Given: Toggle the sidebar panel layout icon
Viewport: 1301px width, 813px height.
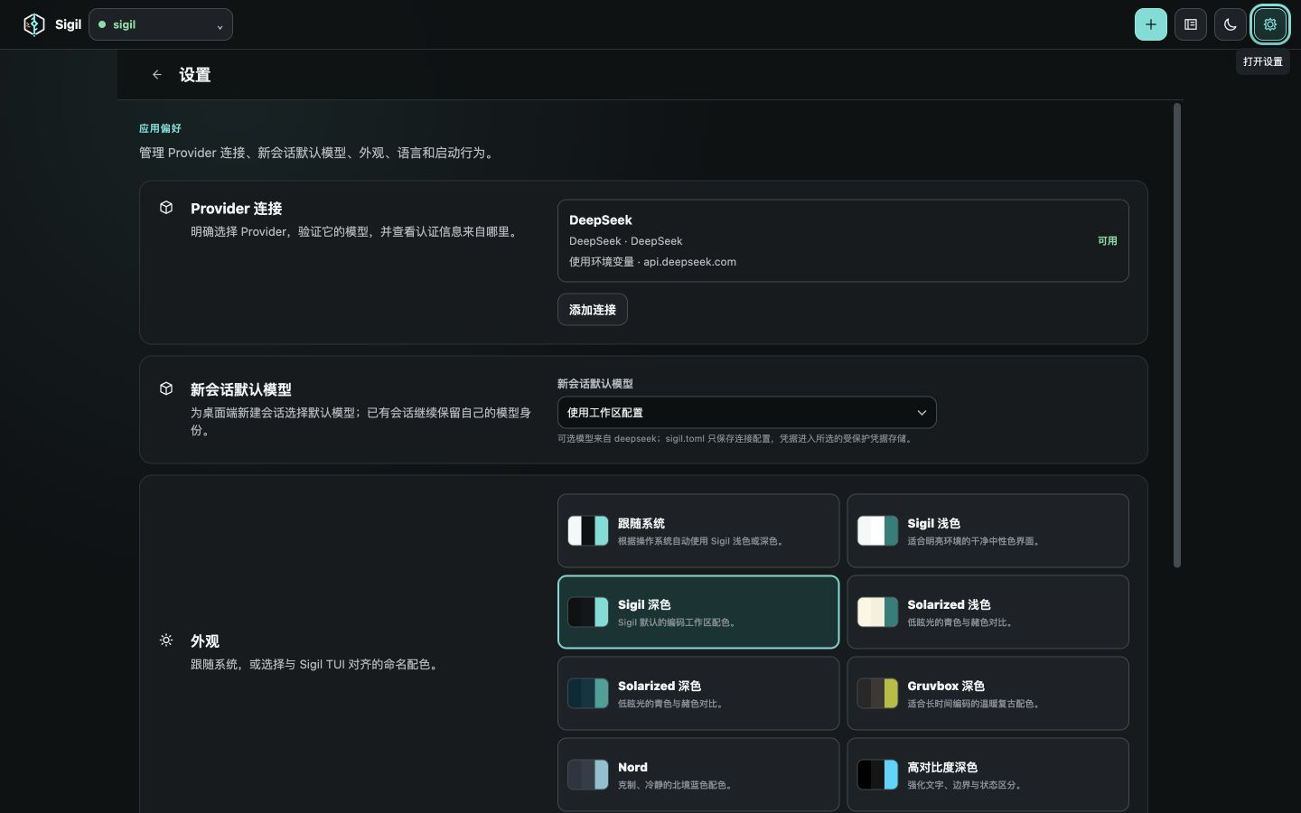Looking at the screenshot, I should tap(1190, 24).
